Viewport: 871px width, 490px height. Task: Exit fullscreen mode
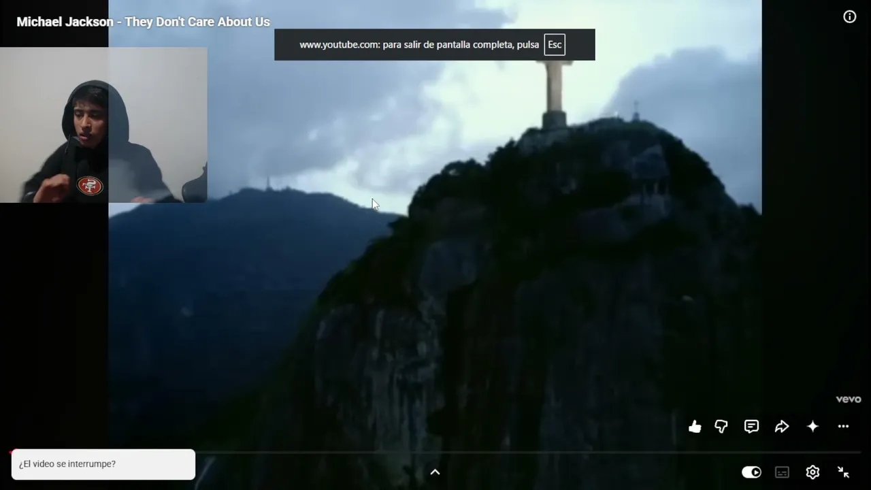coord(843,472)
